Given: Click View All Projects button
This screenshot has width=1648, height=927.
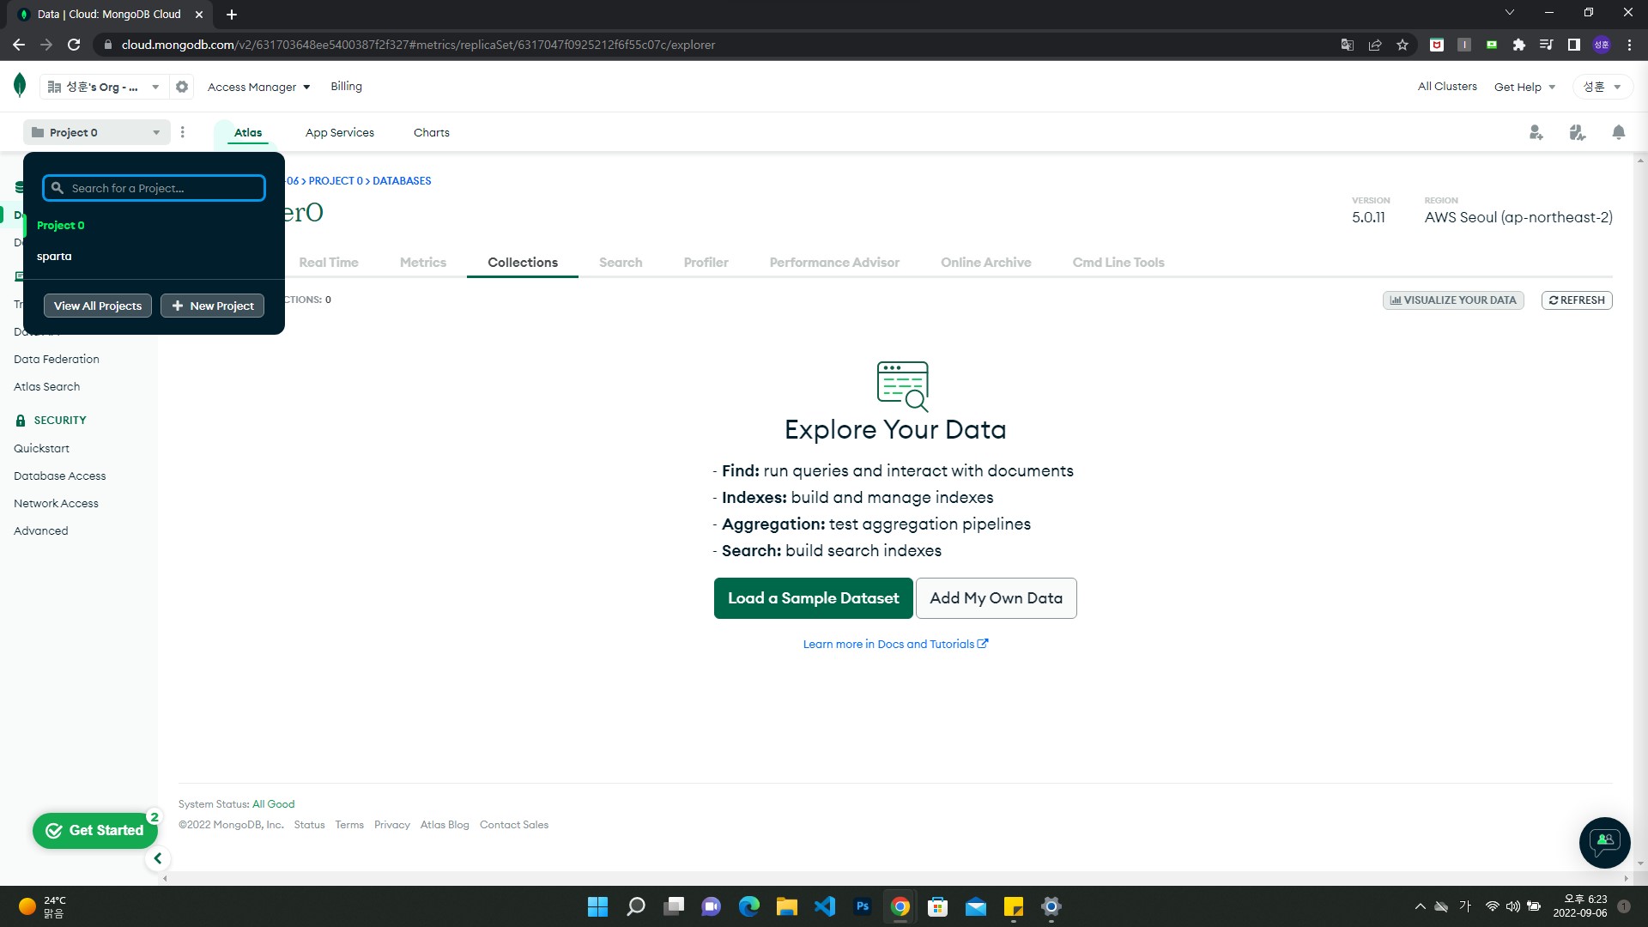Looking at the screenshot, I should 98,306.
